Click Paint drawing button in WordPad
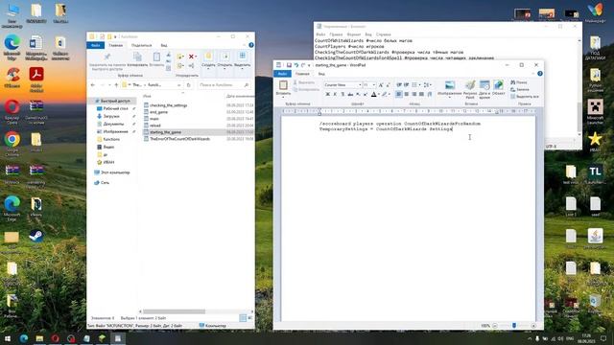Image resolution: width=614 pixels, height=345 pixels. tap(470, 89)
